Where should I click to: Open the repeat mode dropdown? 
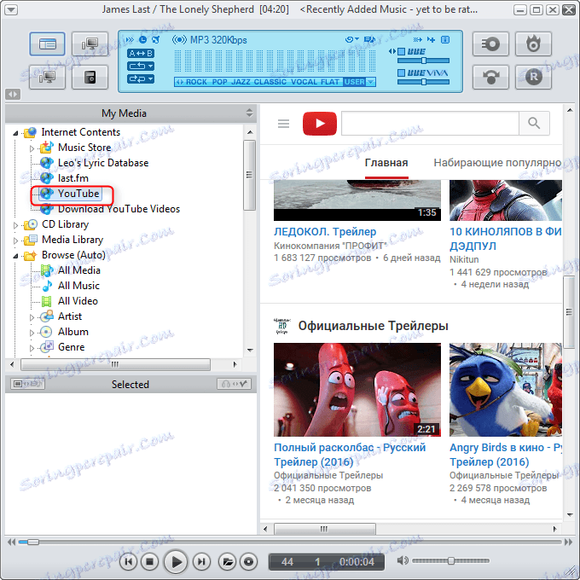click(141, 67)
